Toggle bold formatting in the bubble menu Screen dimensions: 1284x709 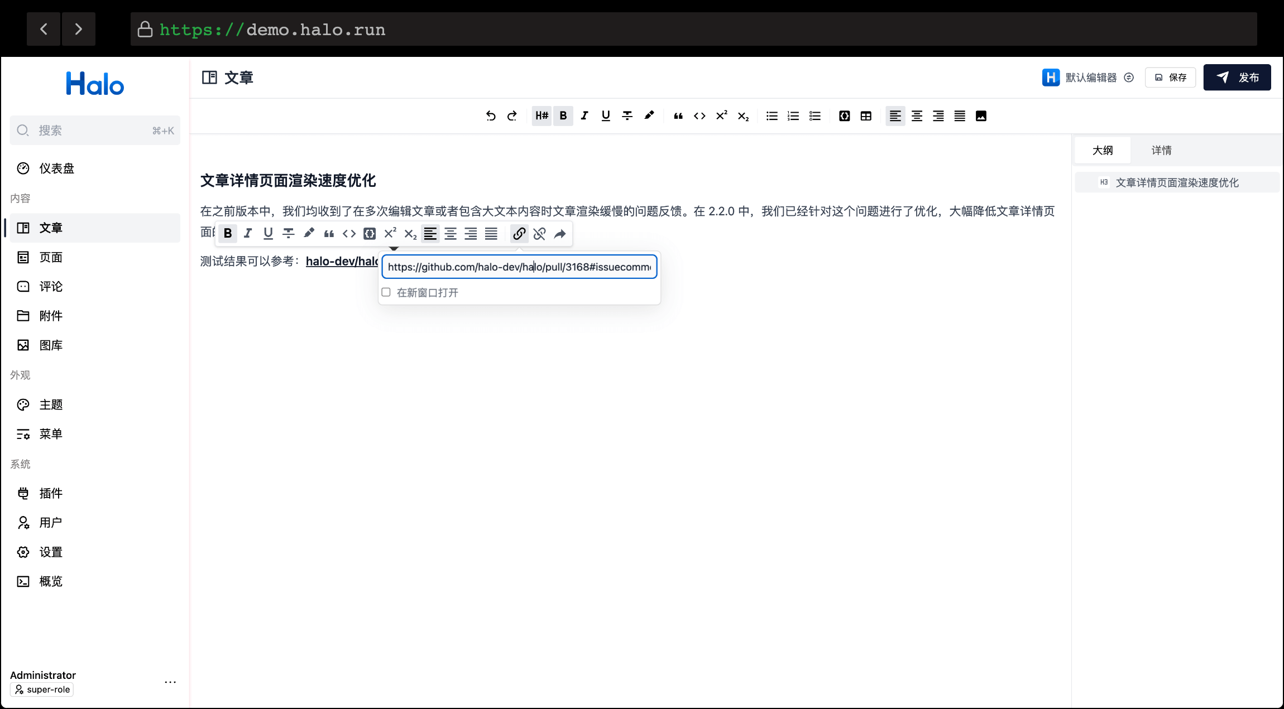pyautogui.click(x=227, y=233)
